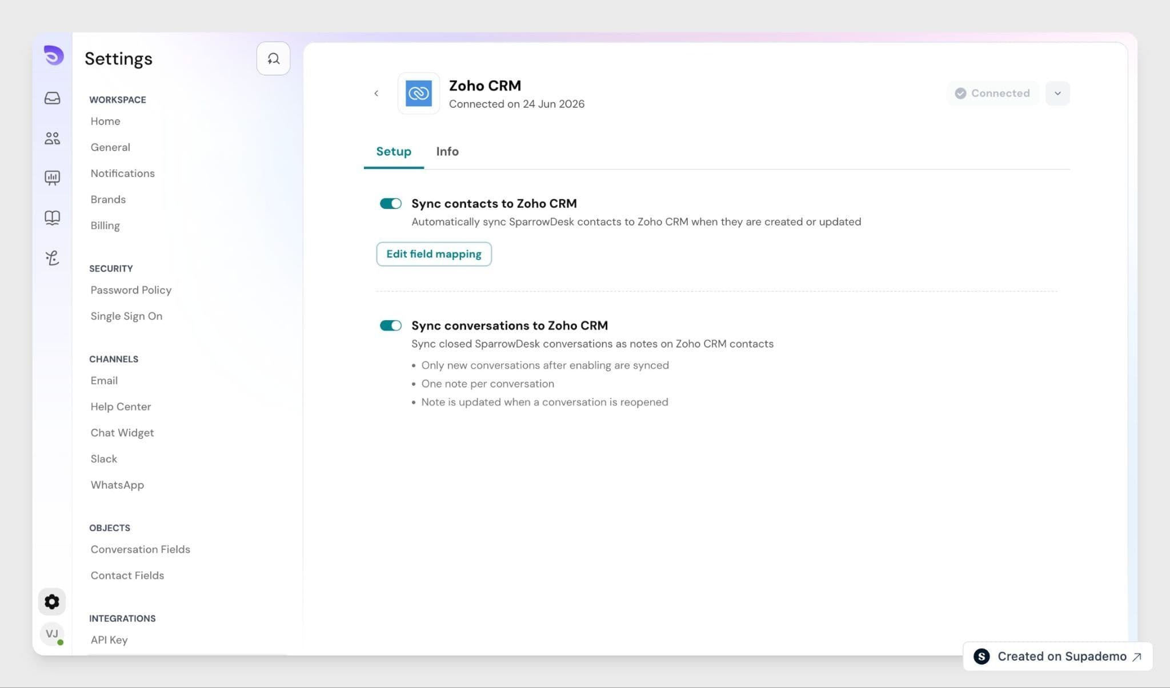
Task: Open Single Sign On settings
Action: point(126,316)
